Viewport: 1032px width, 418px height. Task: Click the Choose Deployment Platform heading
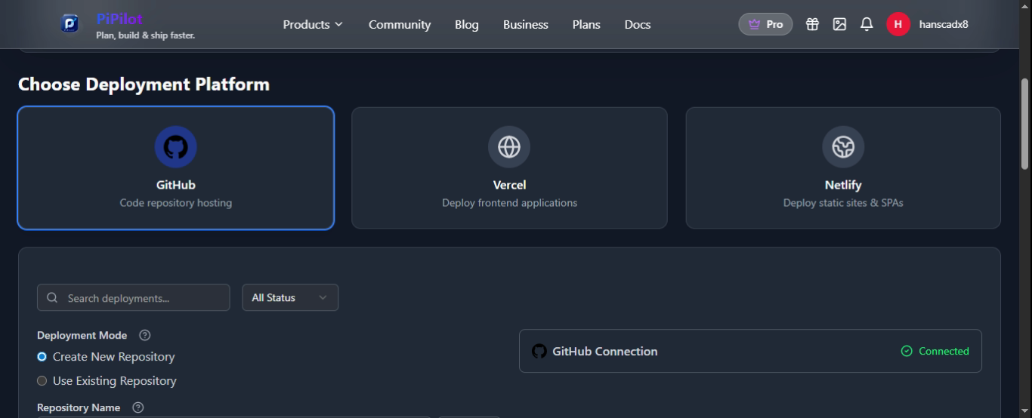[144, 84]
